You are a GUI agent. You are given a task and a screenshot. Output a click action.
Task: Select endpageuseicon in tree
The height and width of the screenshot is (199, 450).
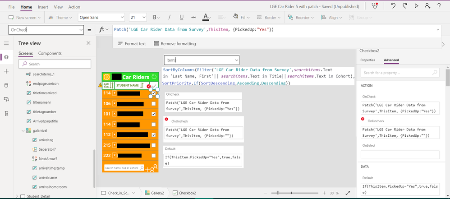[x=46, y=83]
